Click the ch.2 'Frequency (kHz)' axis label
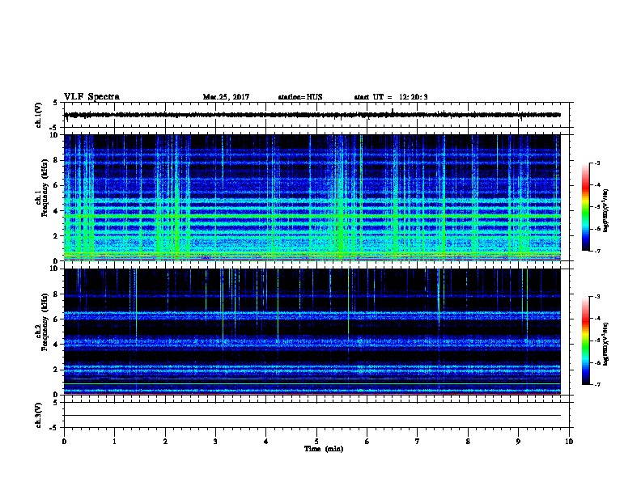641x495 pixels. (x=45, y=322)
